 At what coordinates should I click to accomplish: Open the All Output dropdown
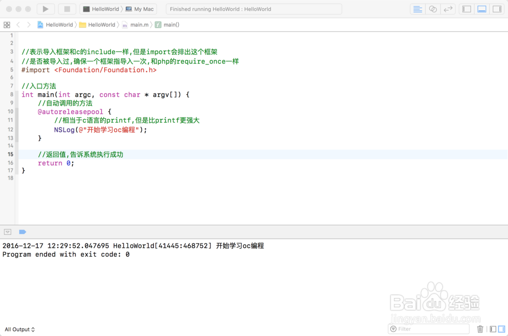[x=19, y=329]
